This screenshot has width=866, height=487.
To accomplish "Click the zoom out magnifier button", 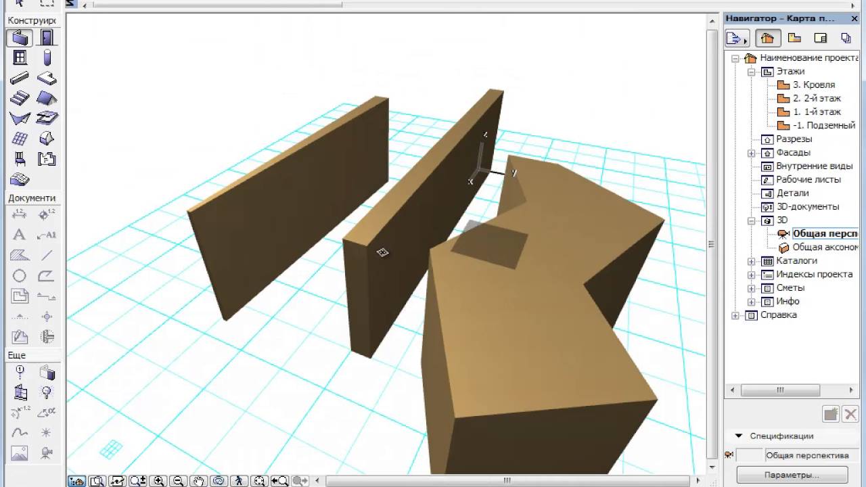I will click(179, 481).
